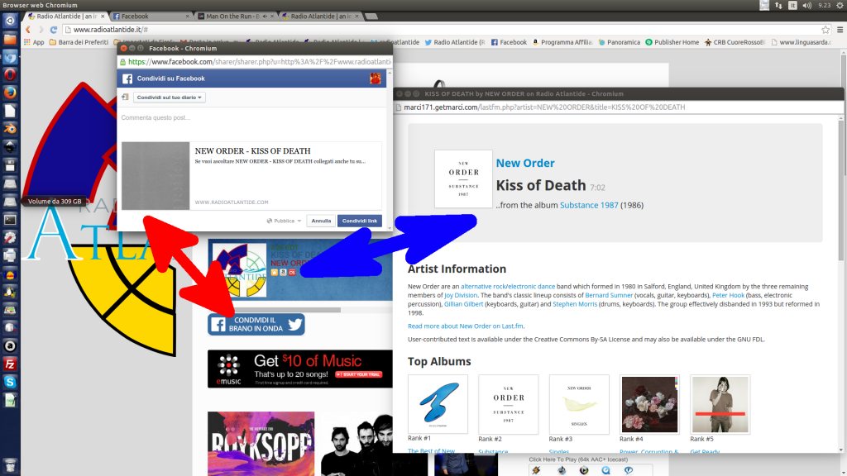Click the Rank #4 album cover thumbnail
The height and width of the screenshot is (476, 847).
(649, 404)
